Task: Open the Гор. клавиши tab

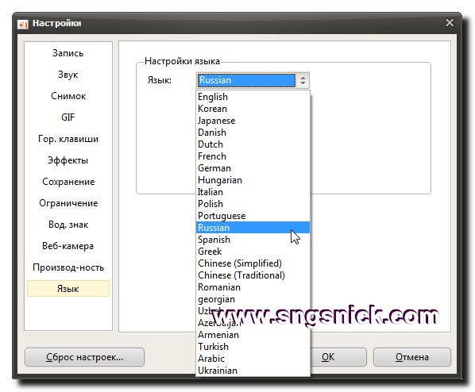Action: click(68, 139)
